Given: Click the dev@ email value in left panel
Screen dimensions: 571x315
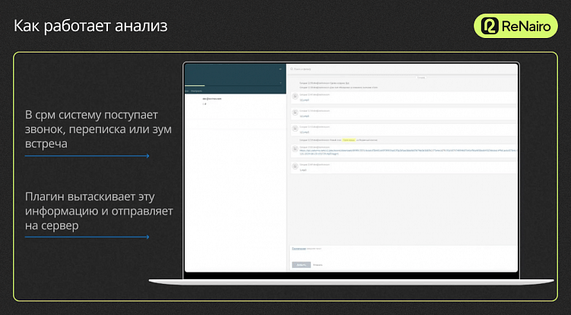Looking at the screenshot, I should [x=212, y=99].
